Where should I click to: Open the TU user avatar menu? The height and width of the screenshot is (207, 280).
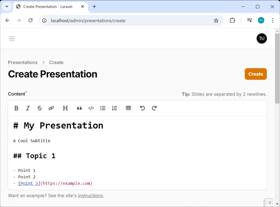[x=261, y=38]
